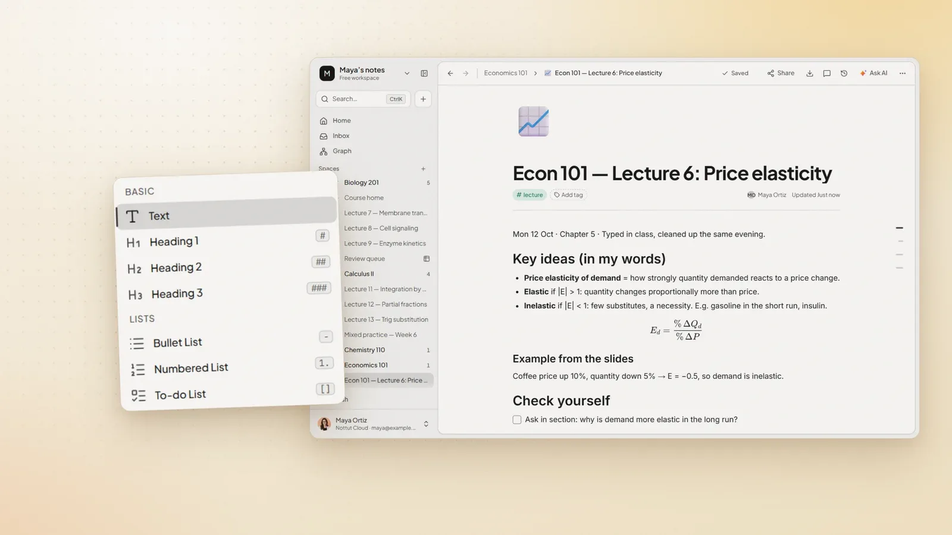The height and width of the screenshot is (535, 952).
Task: Open the version history icon
Action: click(x=844, y=73)
